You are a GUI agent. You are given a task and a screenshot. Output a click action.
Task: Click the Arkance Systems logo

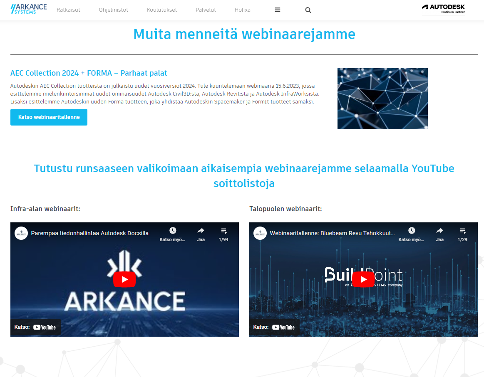[x=29, y=9]
